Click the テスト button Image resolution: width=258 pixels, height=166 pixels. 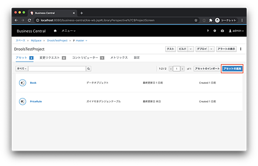(170, 49)
